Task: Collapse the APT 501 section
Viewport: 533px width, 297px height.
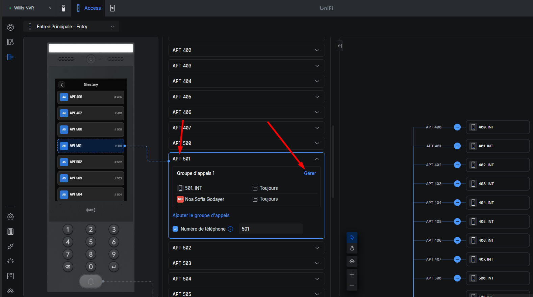Action: (x=317, y=159)
